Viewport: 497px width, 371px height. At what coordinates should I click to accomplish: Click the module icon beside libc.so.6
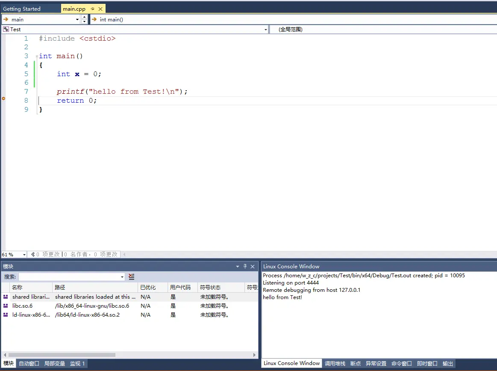click(6, 306)
